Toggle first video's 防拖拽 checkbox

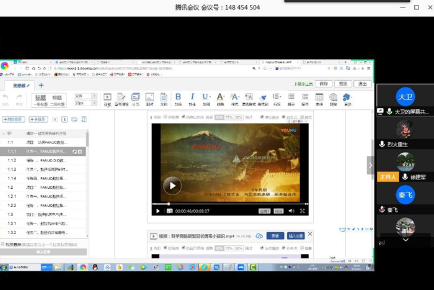[x=166, y=117]
